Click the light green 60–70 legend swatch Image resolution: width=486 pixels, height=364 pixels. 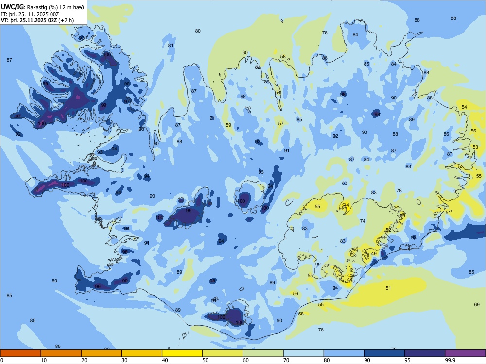click(x=263, y=353)
